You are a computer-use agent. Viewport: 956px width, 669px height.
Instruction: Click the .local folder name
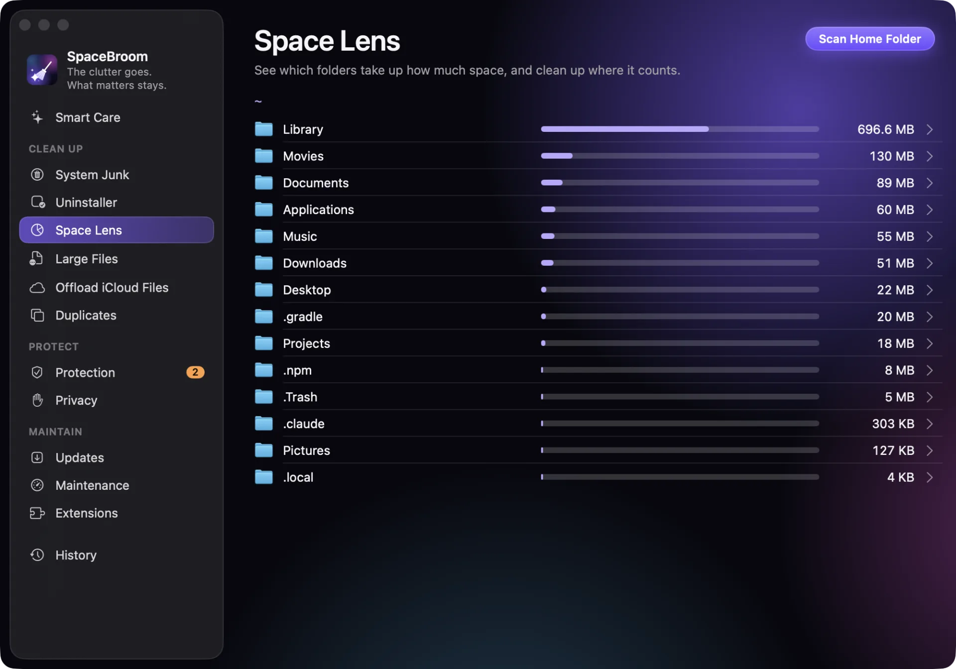(x=298, y=477)
